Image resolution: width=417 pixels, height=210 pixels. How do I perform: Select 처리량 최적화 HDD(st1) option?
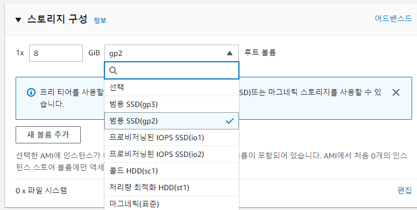[x=172, y=187]
